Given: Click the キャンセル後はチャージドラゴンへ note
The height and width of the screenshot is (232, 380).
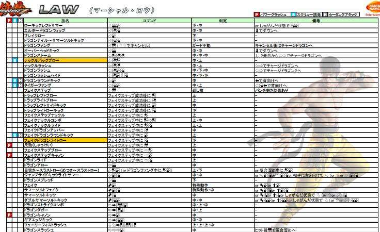Looking at the screenshot, I should tap(284, 45).
